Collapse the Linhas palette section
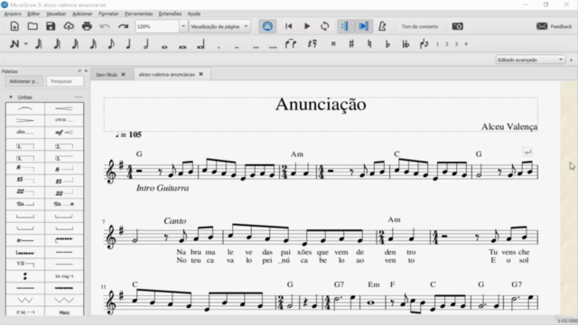The image size is (578, 325). [11, 97]
